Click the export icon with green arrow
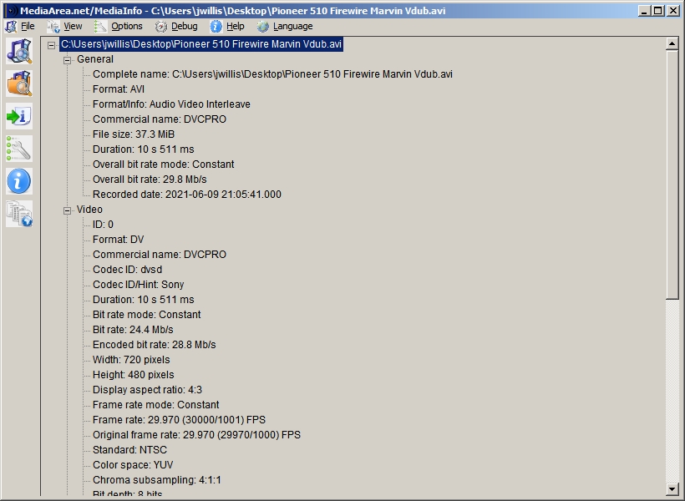Screen dimensions: 685x501 [x=19, y=116]
